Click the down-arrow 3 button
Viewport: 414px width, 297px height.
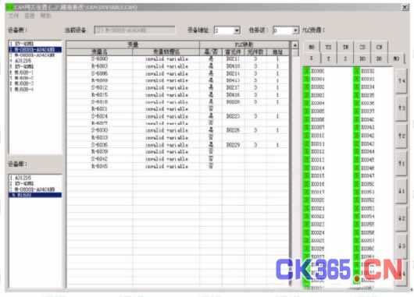402,246
